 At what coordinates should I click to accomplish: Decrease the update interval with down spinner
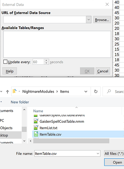coord(46,63)
